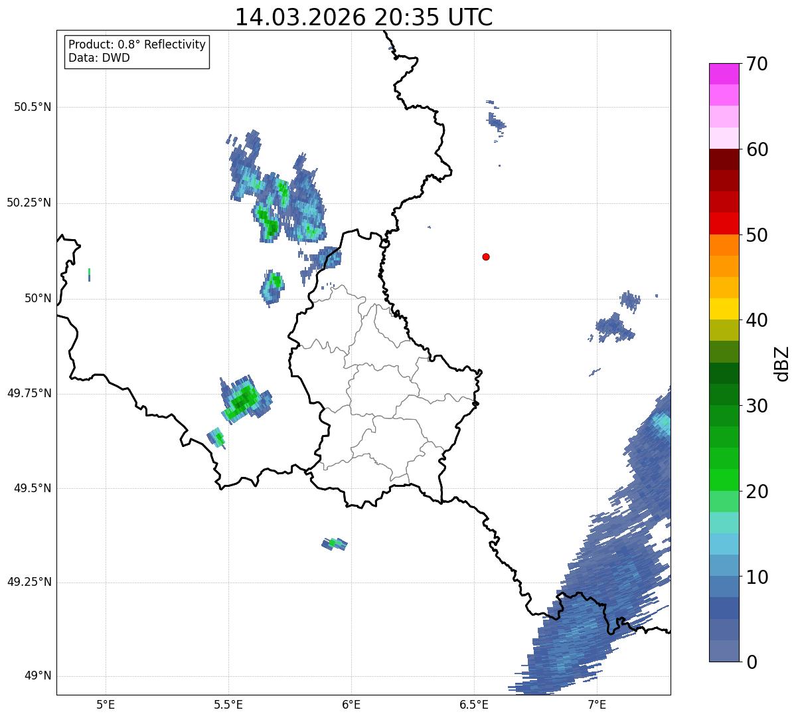Click the colorbar 60 tick label
The width and height of the screenshot is (798, 718).
[757, 149]
